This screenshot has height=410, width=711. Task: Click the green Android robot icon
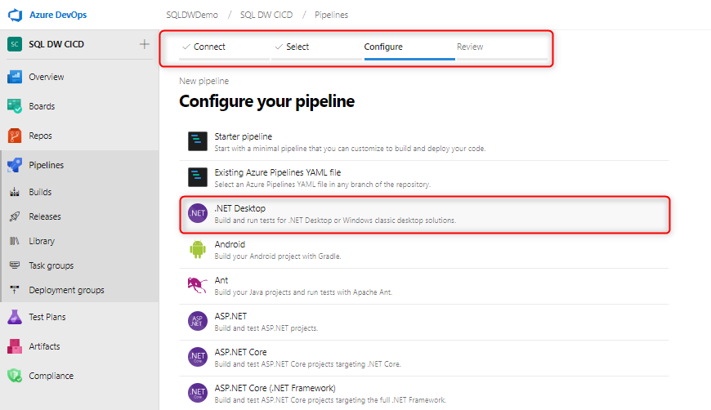click(x=198, y=249)
